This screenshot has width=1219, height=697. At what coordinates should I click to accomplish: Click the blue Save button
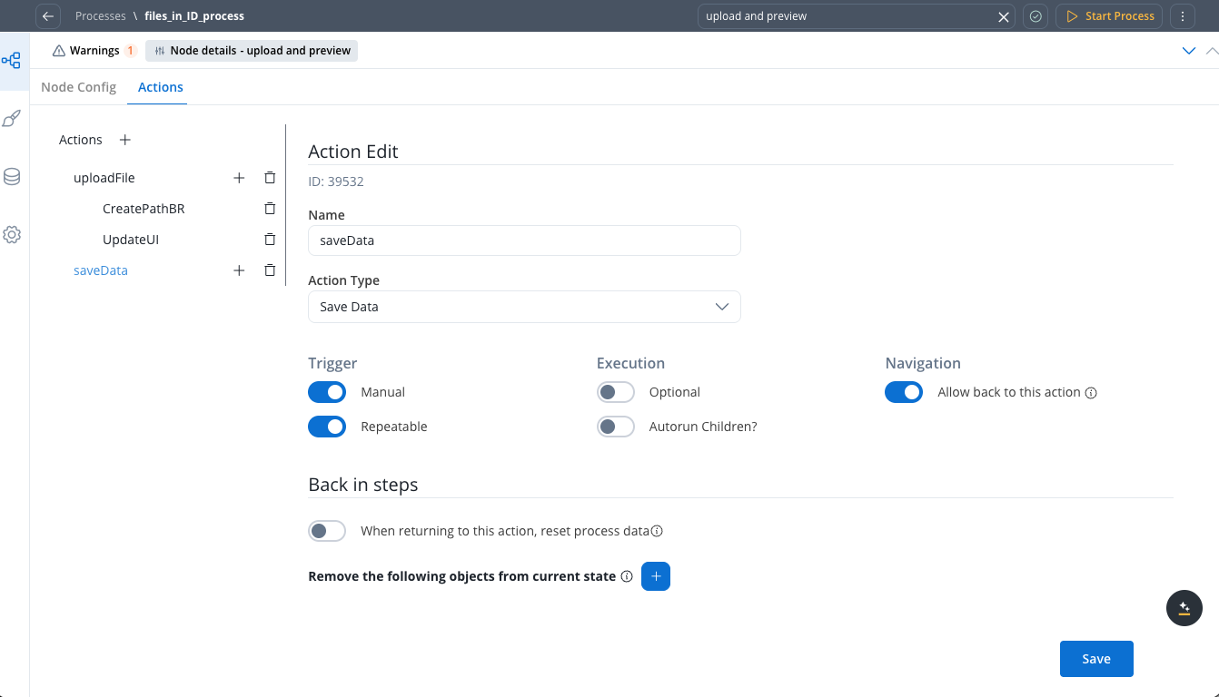1095,659
